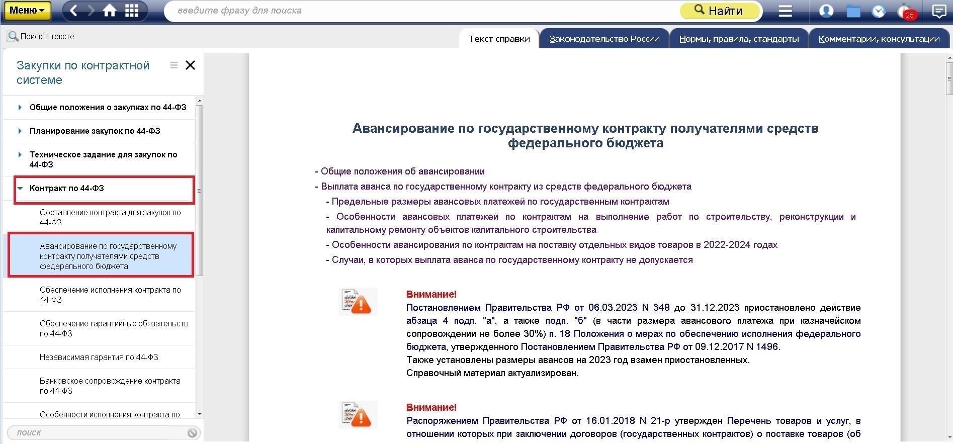Image resolution: width=953 pixels, height=444 pixels.
Task: Open Банковское сопровождение контракта по 44-ФЗ
Action: (110, 386)
